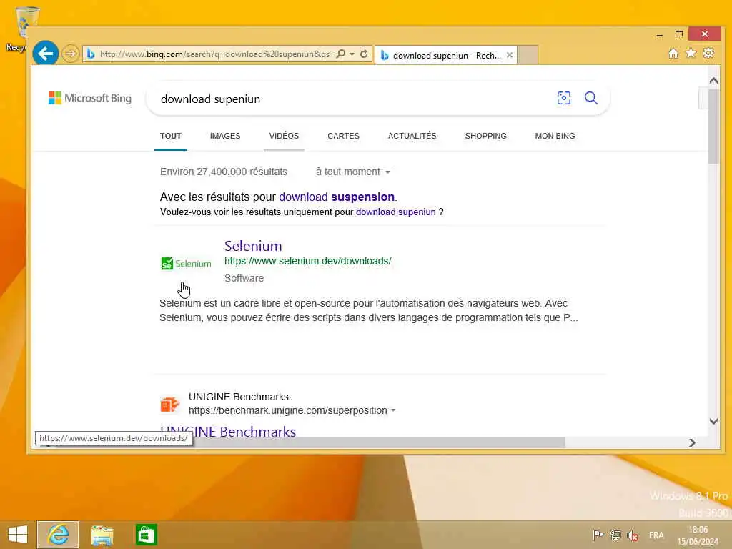
Task: Refresh the page with reload icon
Action: pyautogui.click(x=364, y=54)
